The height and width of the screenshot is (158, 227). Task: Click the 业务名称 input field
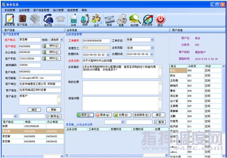point(118,61)
